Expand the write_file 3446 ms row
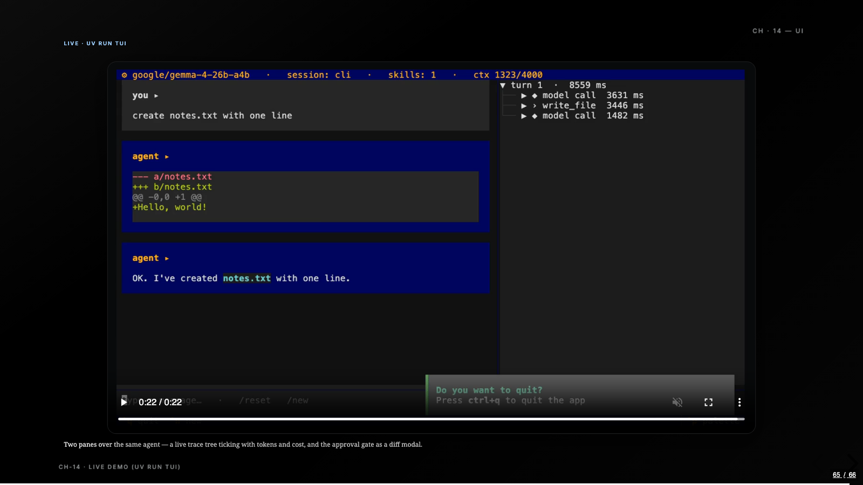Screen dimensions: 863x485 tap(524, 106)
